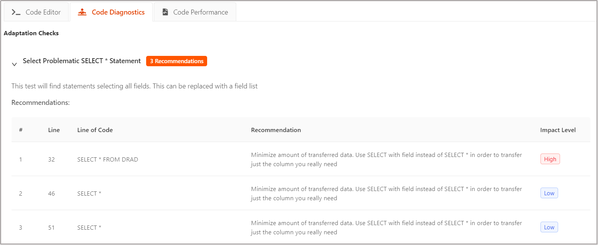This screenshot has width=598, height=245.
Task: Click the Low impact tag in row 2
Action: pyautogui.click(x=549, y=193)
